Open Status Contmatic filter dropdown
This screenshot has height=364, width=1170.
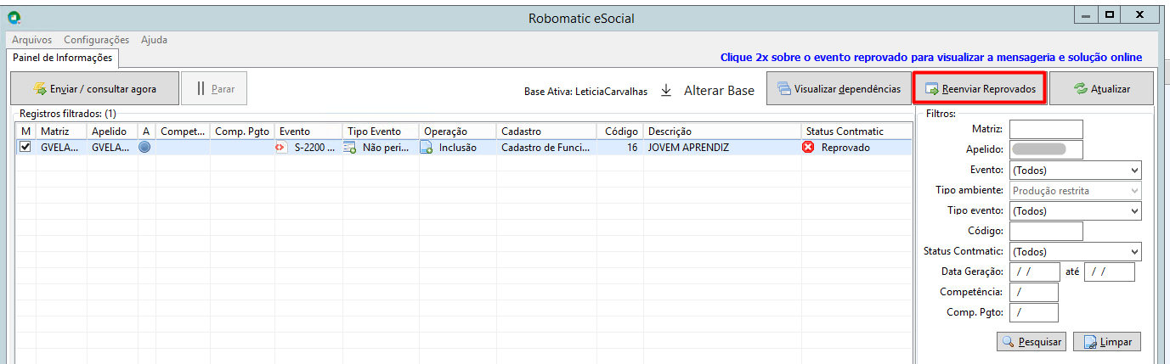[x=1075, y=252]
